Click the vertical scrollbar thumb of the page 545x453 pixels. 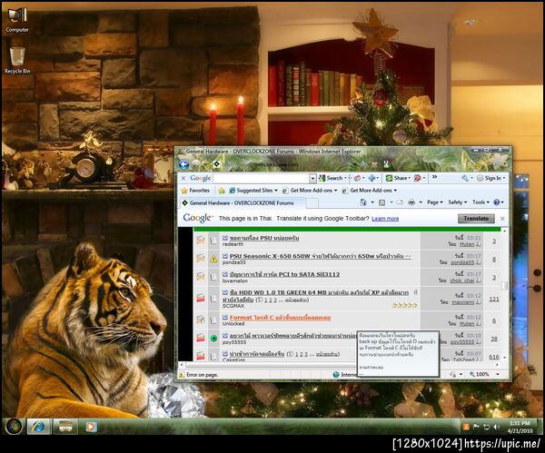[504, 285]
